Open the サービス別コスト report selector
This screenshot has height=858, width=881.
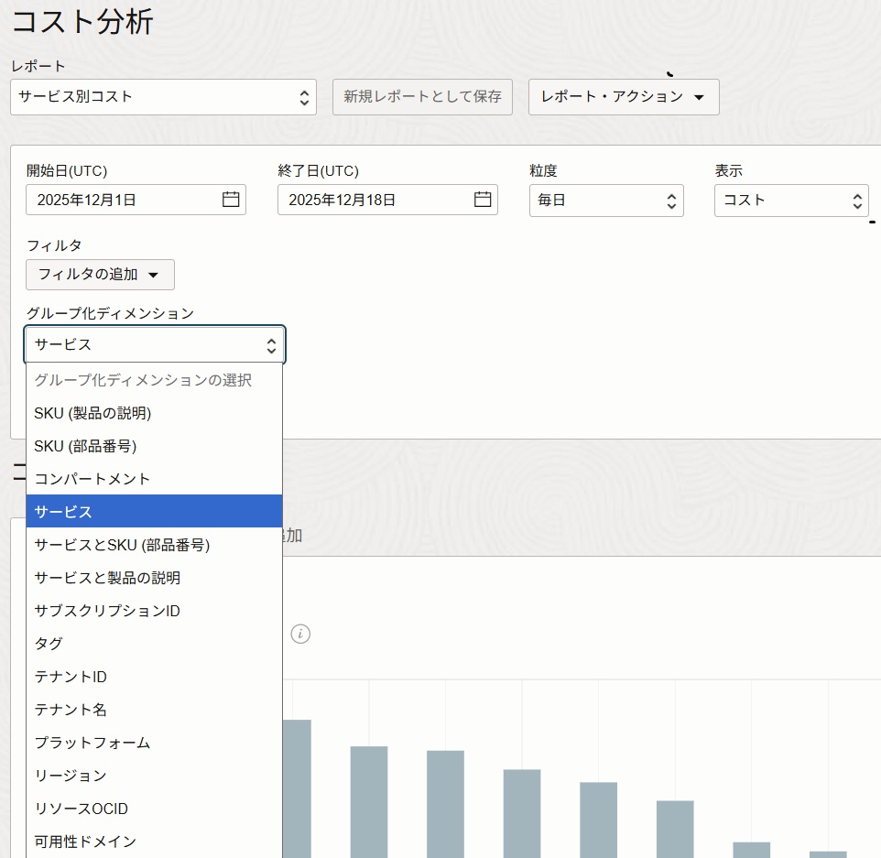[x=163, y=97]
